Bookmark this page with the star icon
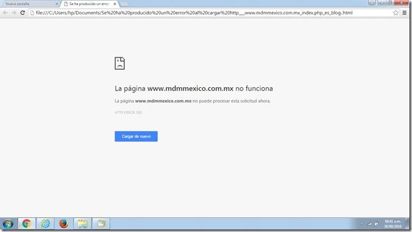Viewport: 412px width, 232px height. tap(396, 13)
